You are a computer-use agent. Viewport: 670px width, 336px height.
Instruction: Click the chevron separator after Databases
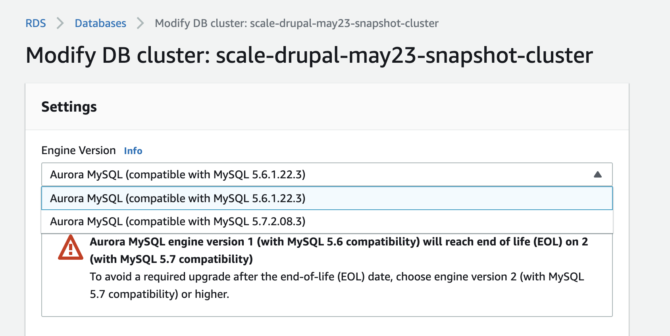[141, 23]
